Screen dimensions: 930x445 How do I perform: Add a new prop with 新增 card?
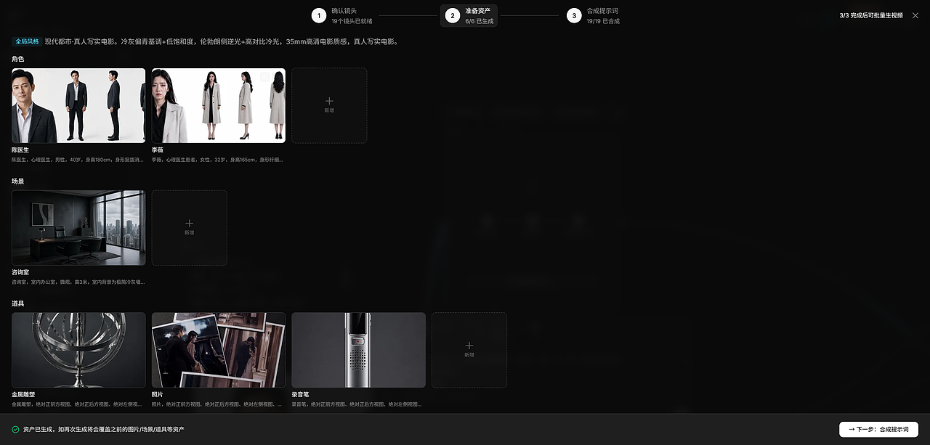469,350
